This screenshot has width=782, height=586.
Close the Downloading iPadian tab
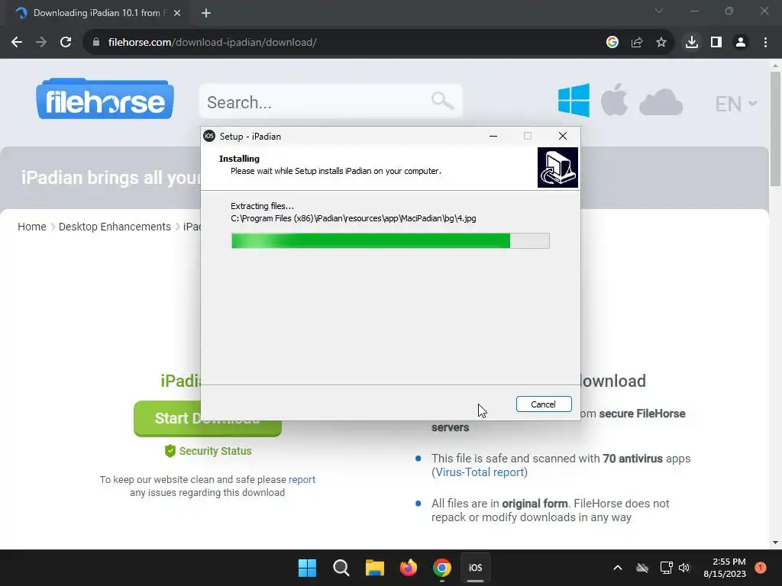tap(177, 13)
